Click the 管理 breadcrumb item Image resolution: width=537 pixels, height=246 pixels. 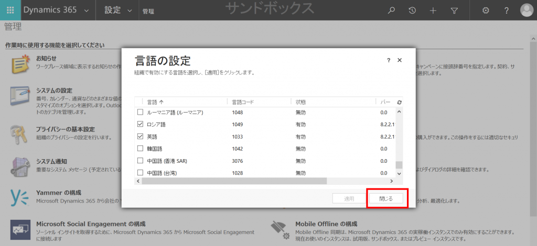pyautogui.click(x=148, y=11)
